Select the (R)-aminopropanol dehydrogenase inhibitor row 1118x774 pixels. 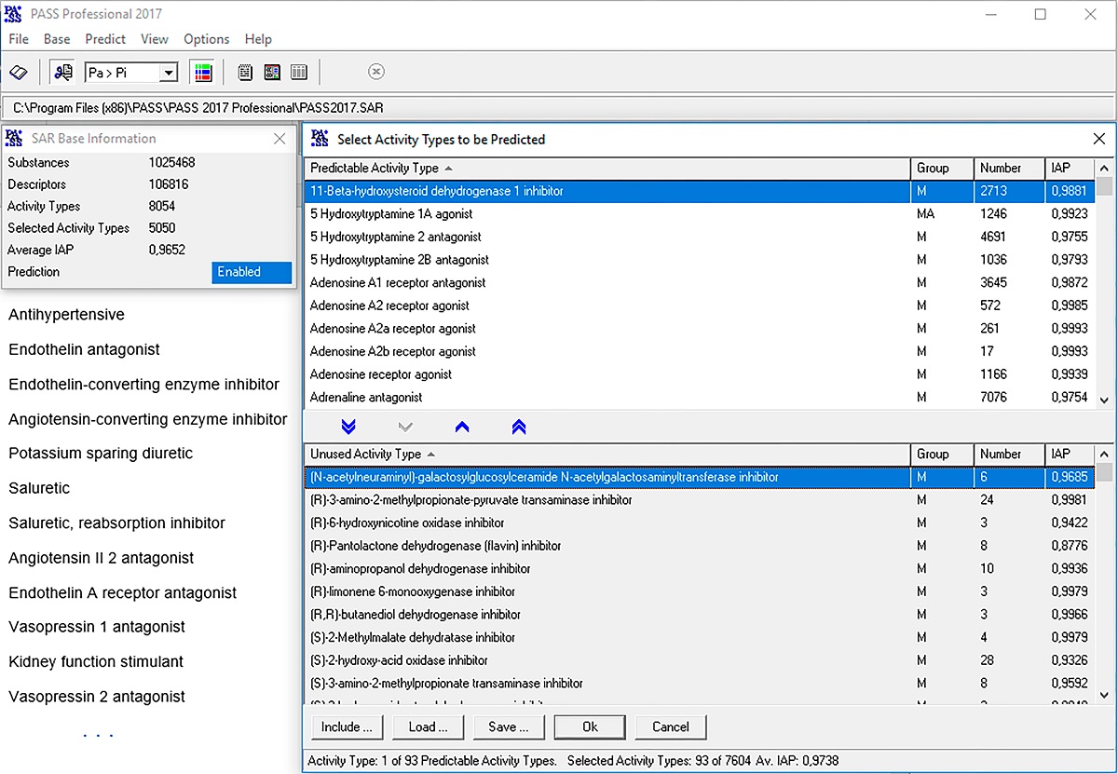point(700,568)
